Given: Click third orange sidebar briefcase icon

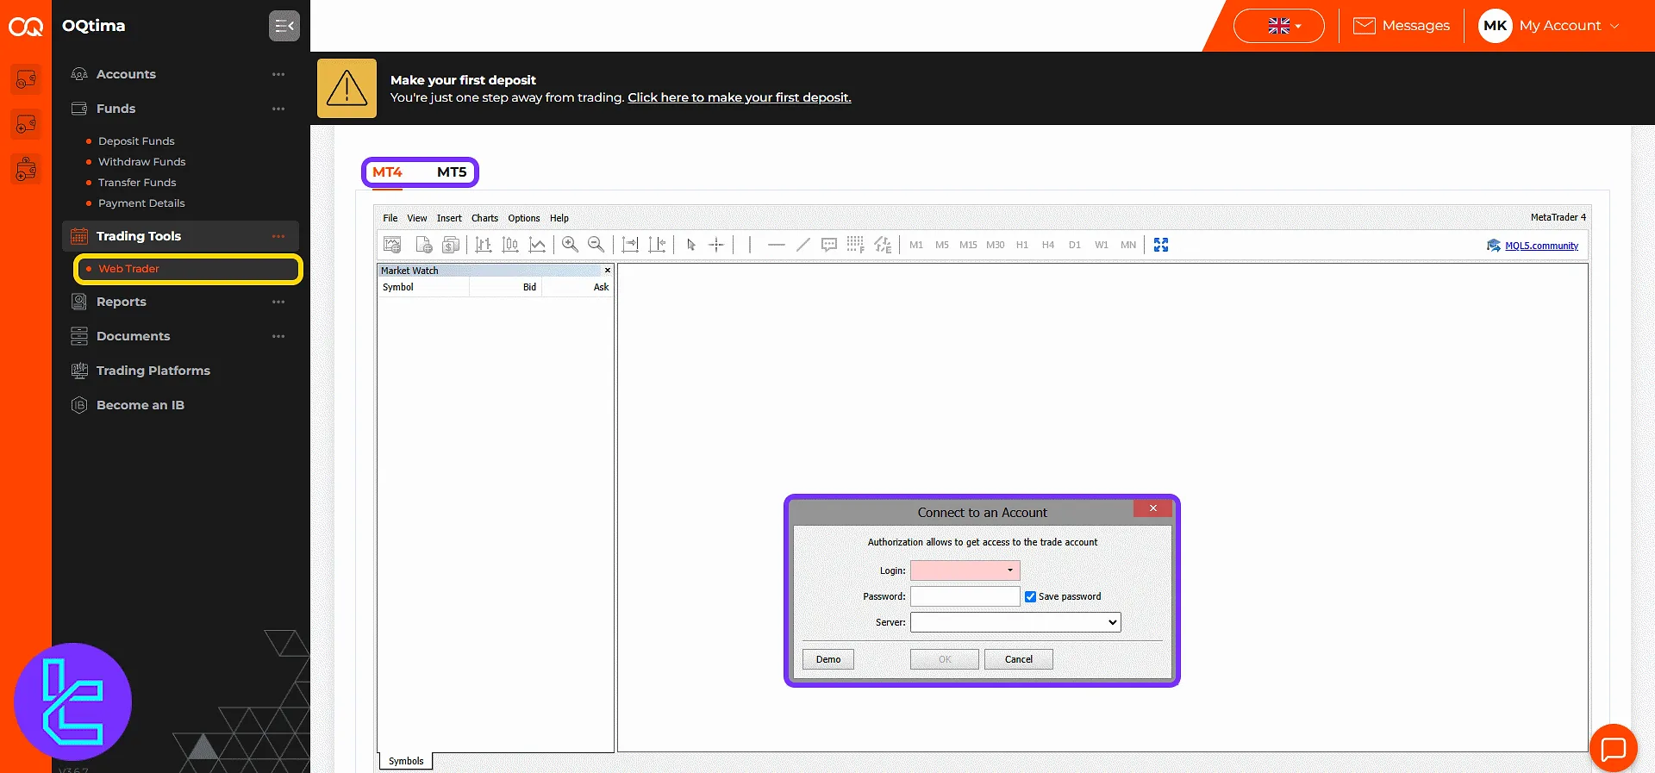Looking at the screenshot, I should click(x=26, y=169).
